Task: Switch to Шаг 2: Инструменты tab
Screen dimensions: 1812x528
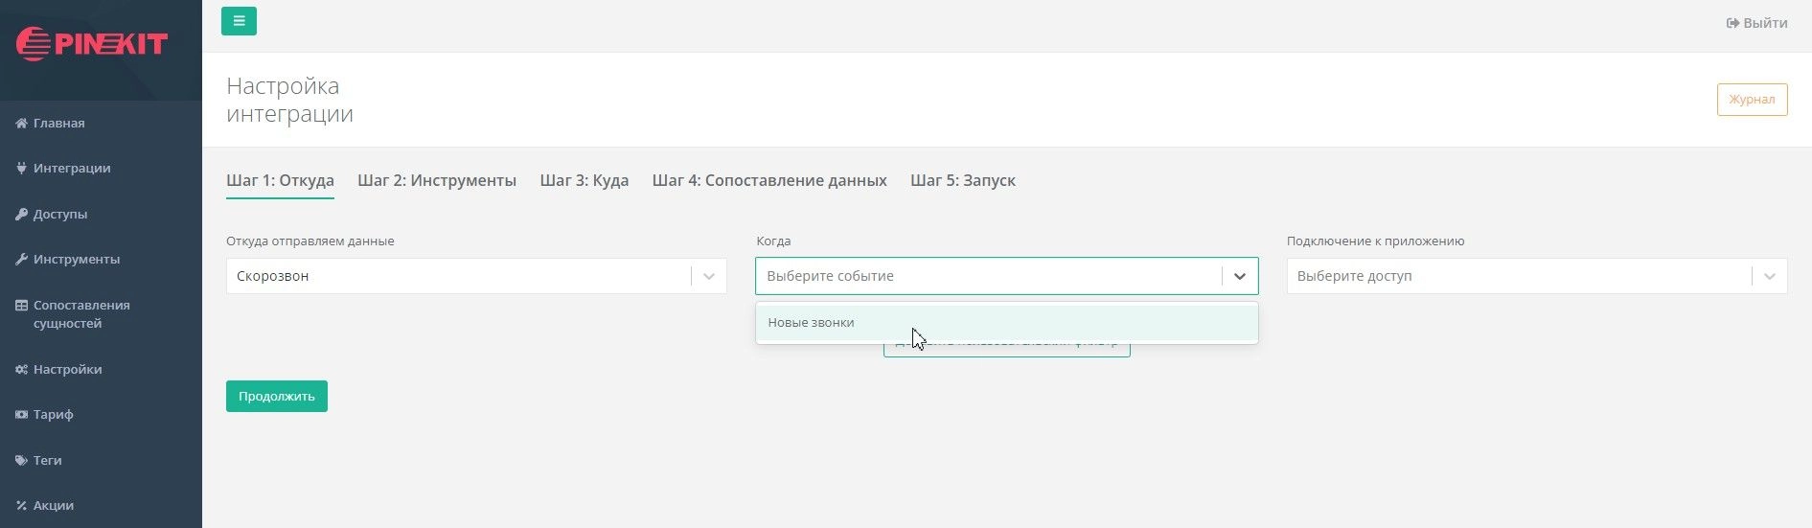Action: tap(437, 180)
